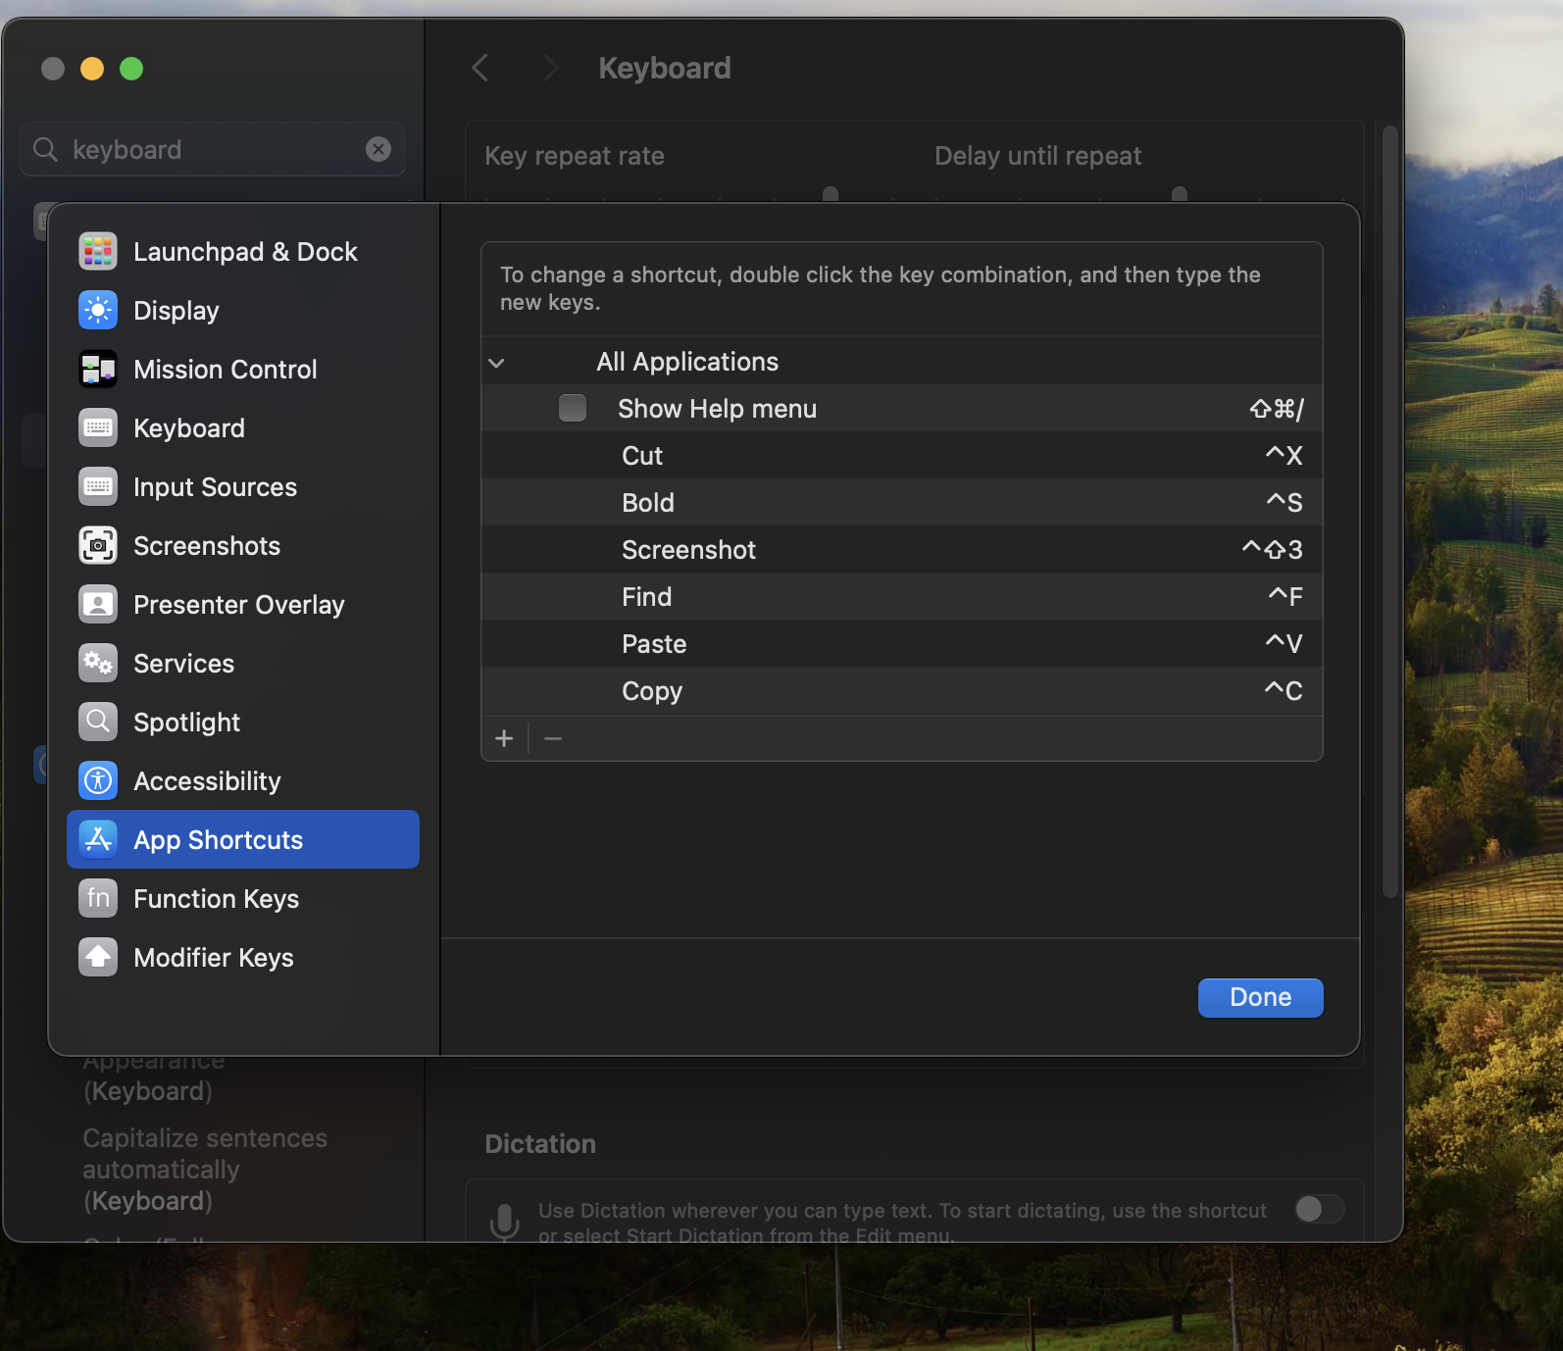The height and width of the screenshot is (1351, 1563).
Task: Turn on the Dictation switch
Action: coord(1319,1209)
